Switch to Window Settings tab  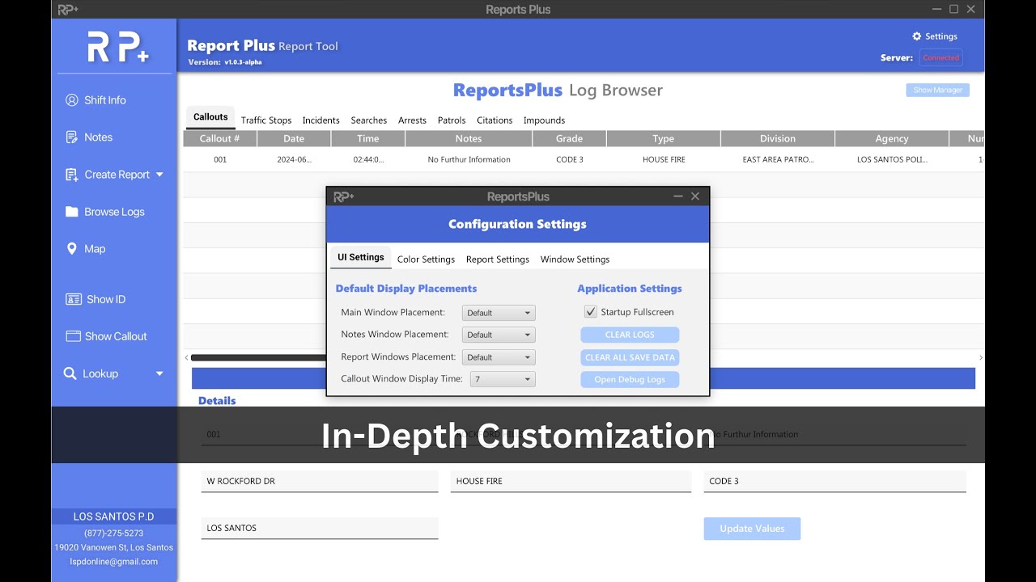coord(575,259)
